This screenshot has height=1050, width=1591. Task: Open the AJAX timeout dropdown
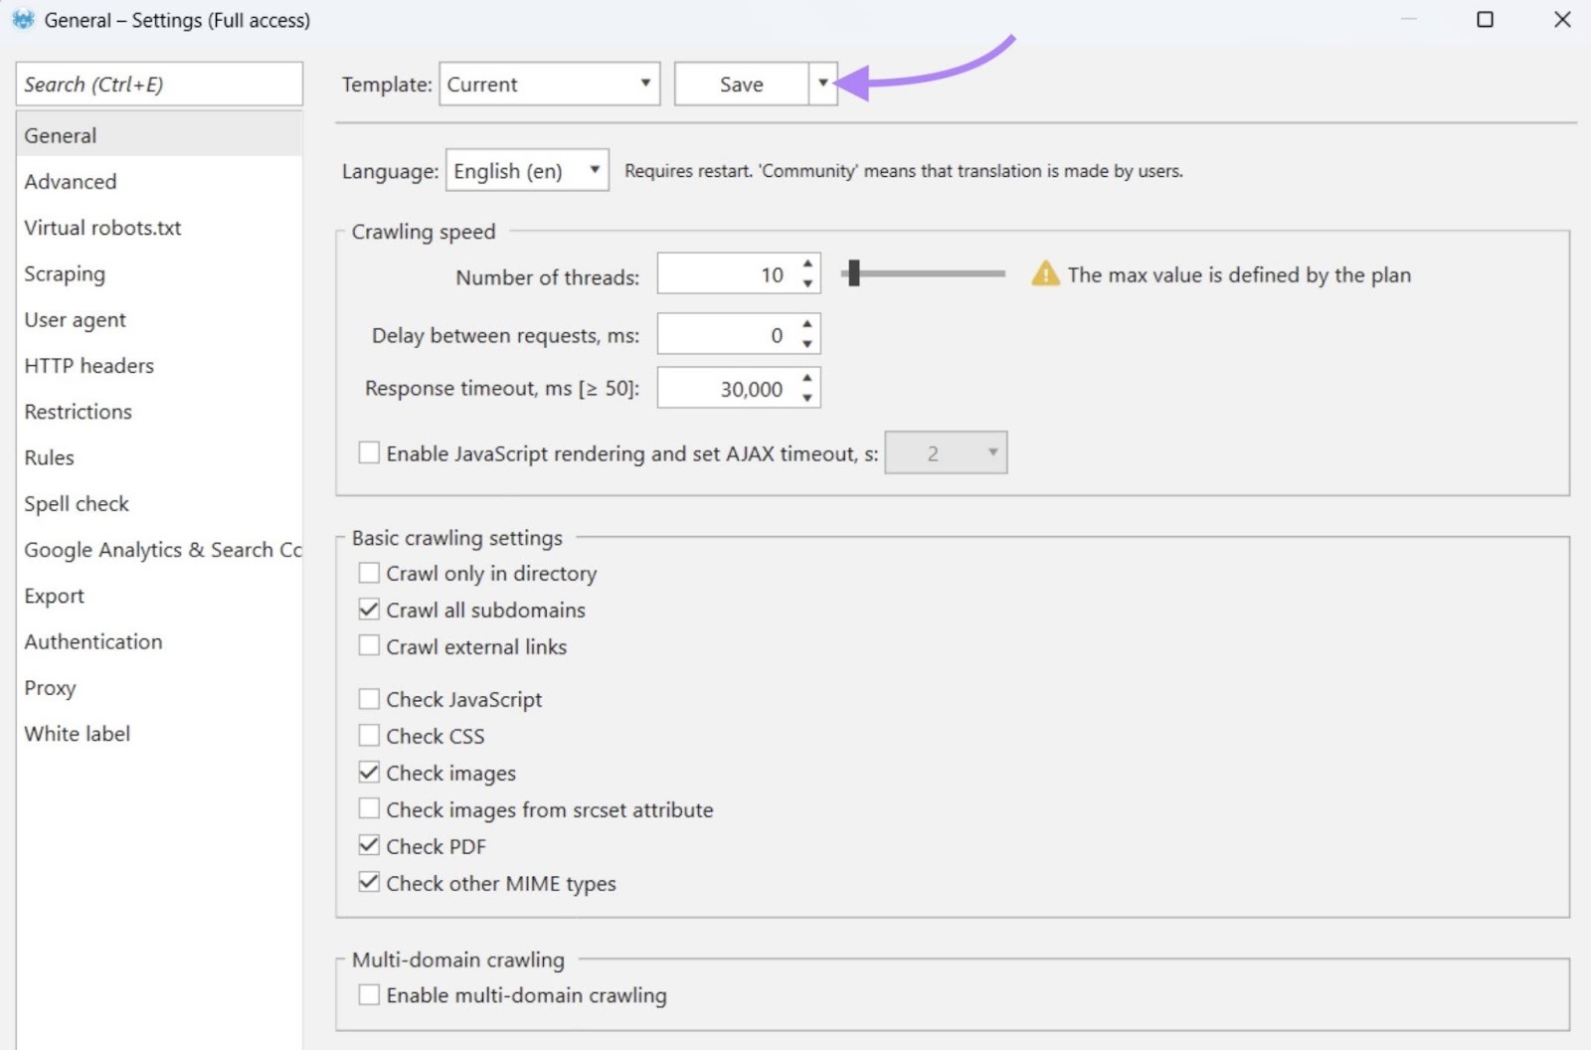[990, 452]
